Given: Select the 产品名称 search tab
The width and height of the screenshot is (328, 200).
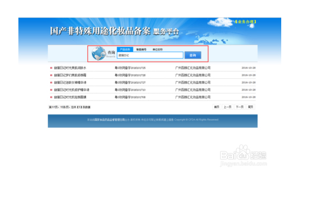Looking at the screenshot, I should (x=125, y=49).
